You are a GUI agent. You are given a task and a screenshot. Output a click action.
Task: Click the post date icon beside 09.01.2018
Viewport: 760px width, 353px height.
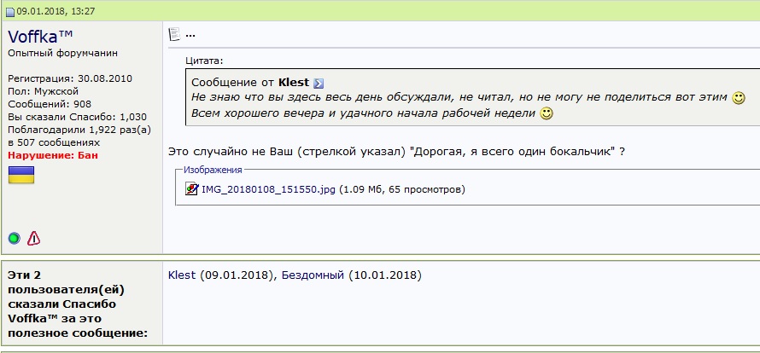tap(10, 12)
